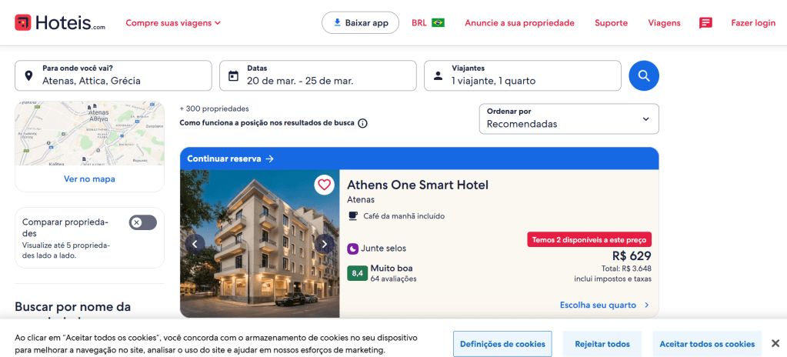Open the messages chat icon

click(x=705, y=23)
